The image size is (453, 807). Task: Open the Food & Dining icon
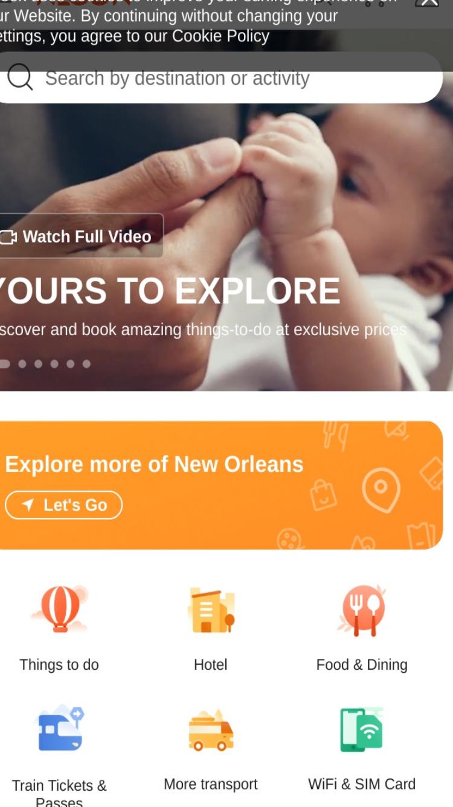362,610
